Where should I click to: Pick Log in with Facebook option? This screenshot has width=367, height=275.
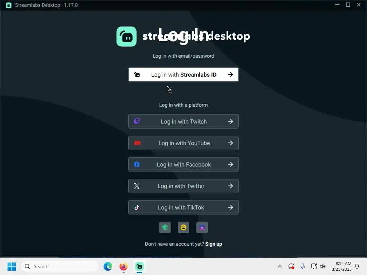click(183, 164)
